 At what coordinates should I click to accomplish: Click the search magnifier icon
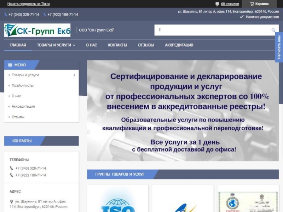click(x=273, y=30)
